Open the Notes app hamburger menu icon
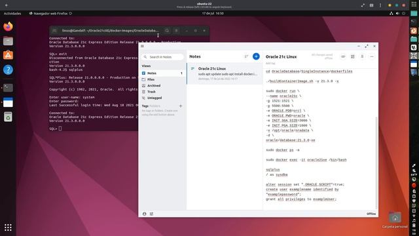The image size is (419, 236). coord(142,46)
